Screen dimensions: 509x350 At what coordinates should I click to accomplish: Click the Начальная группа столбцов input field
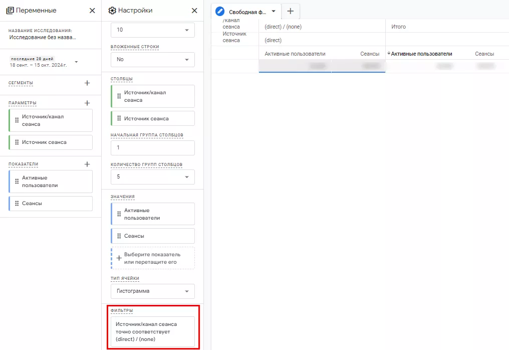click(x=153, y=147)
